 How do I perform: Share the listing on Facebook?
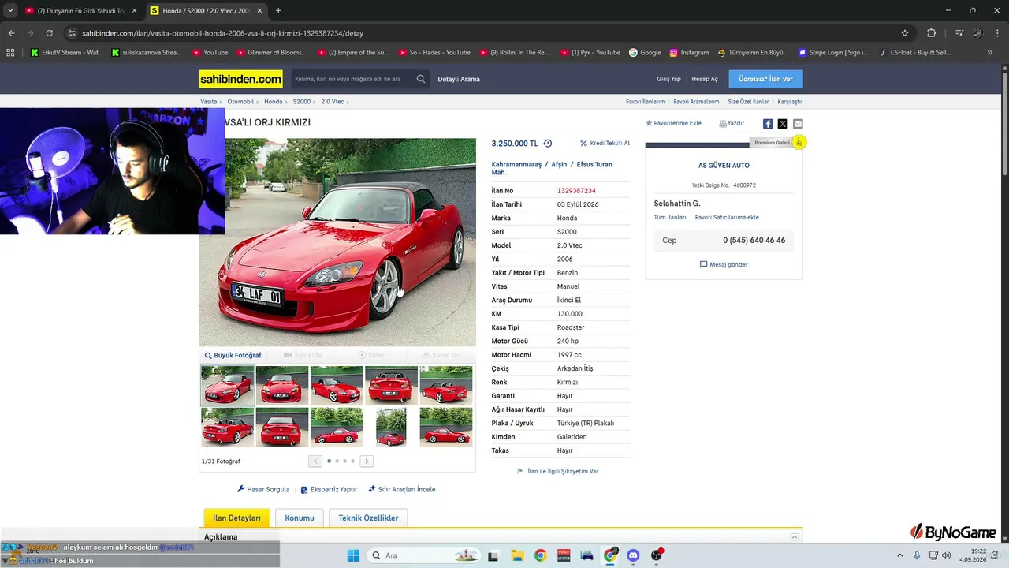click(768, 124)
